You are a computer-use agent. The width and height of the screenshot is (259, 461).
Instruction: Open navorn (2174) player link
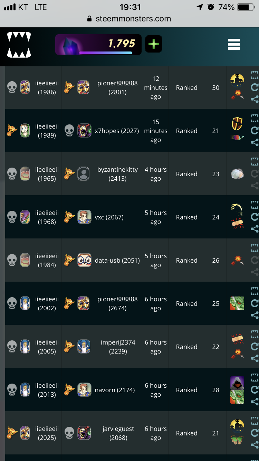click(115, 390)
